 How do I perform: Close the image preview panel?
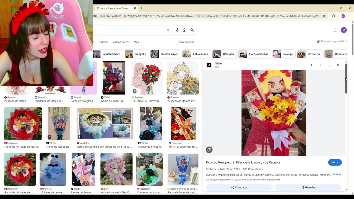338,65
